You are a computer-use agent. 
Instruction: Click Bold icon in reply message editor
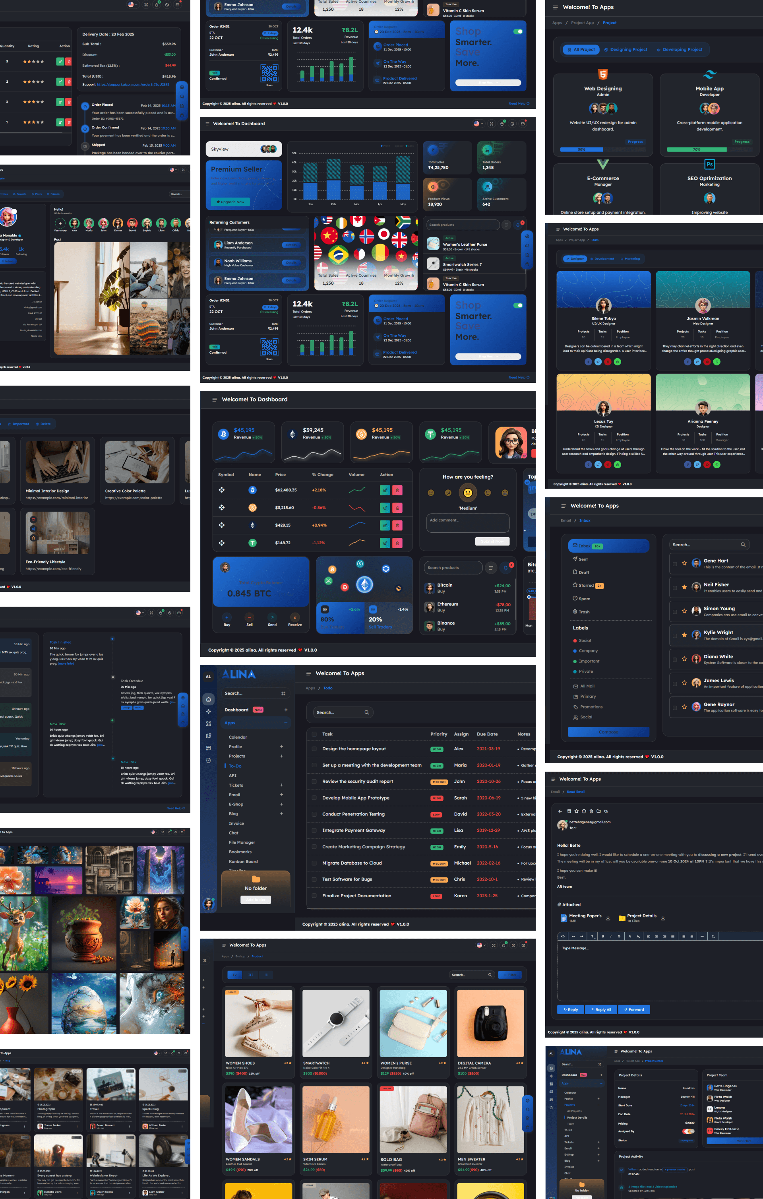coord(603,936)
